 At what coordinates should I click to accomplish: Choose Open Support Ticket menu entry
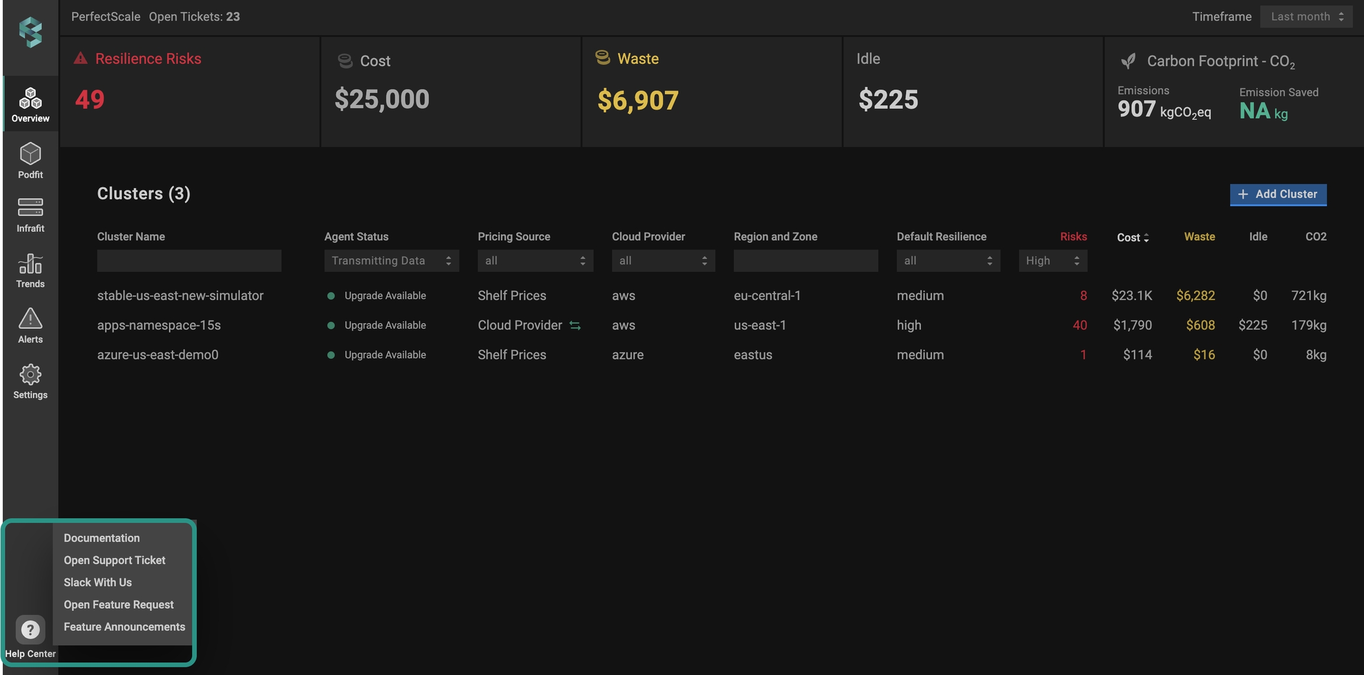[x=114, y=560]
